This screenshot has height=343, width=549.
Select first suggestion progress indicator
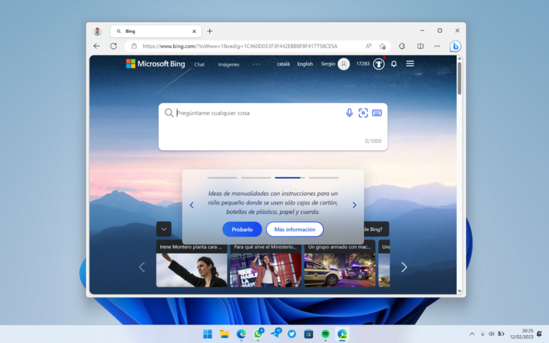[x=222, y=178]
